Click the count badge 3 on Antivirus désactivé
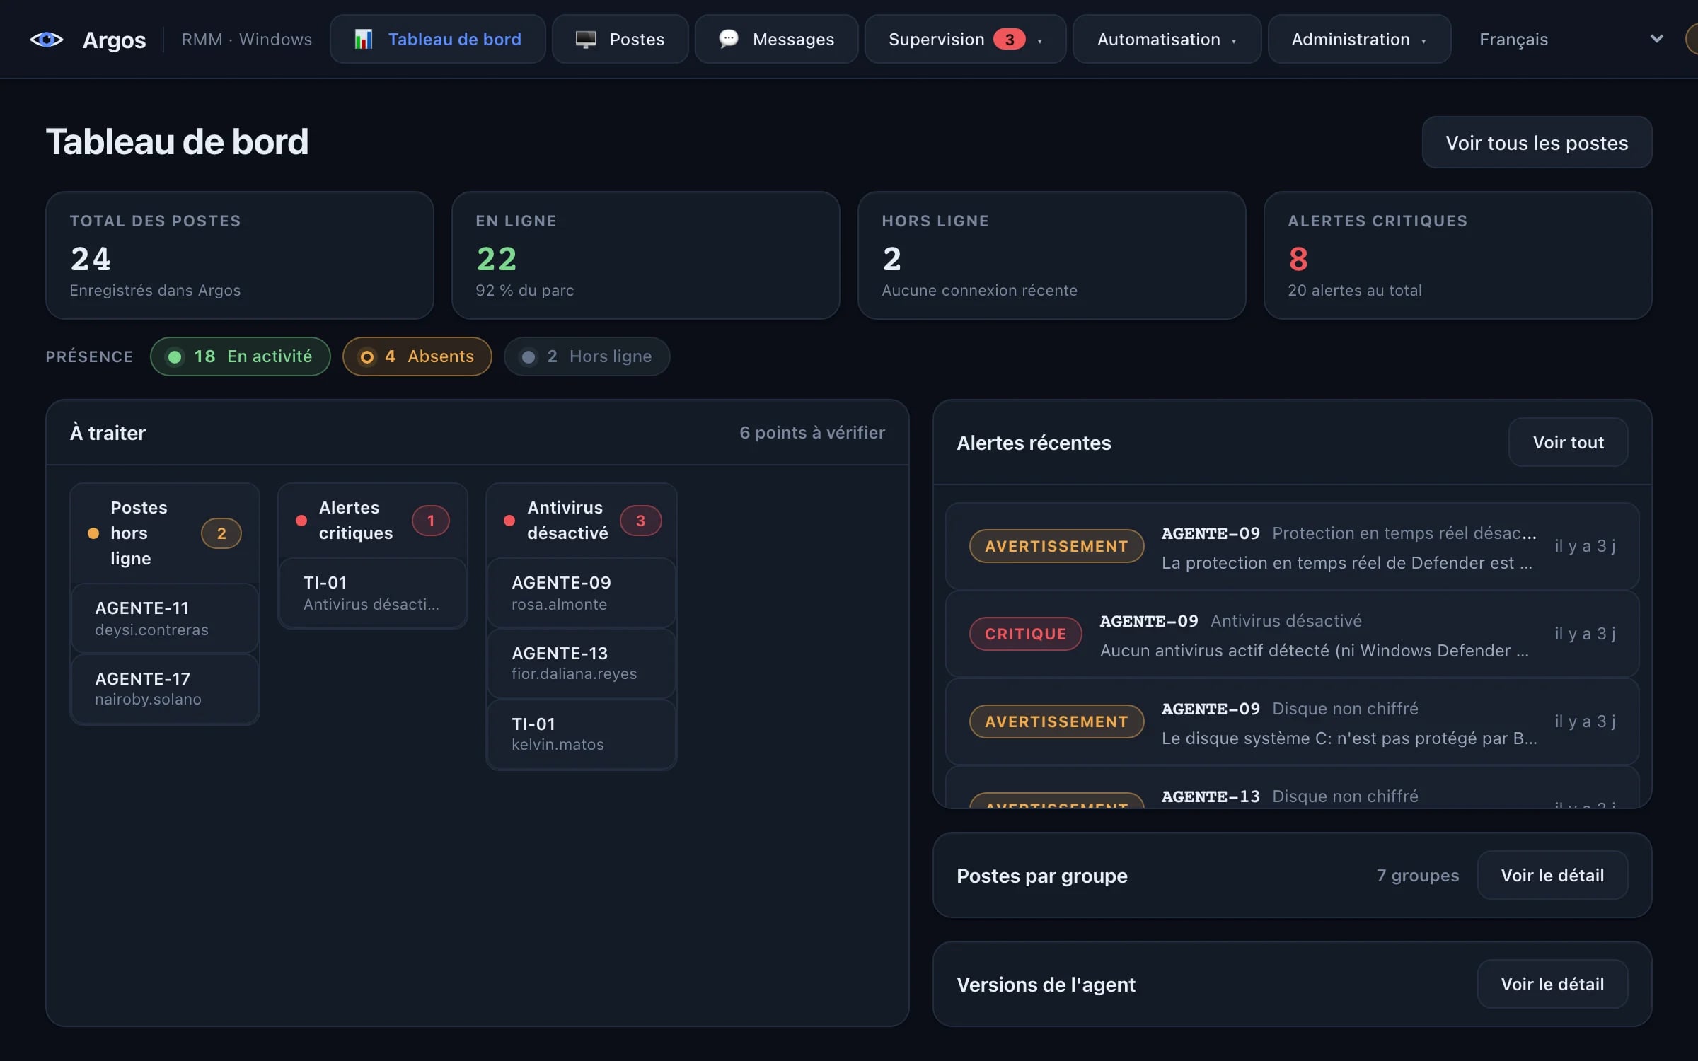Image resolution: width=1698 pixels, height=1061 pixels. 640,521
